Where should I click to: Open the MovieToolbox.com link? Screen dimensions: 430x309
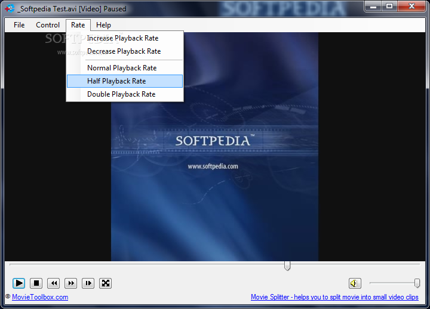pos(40,297)
